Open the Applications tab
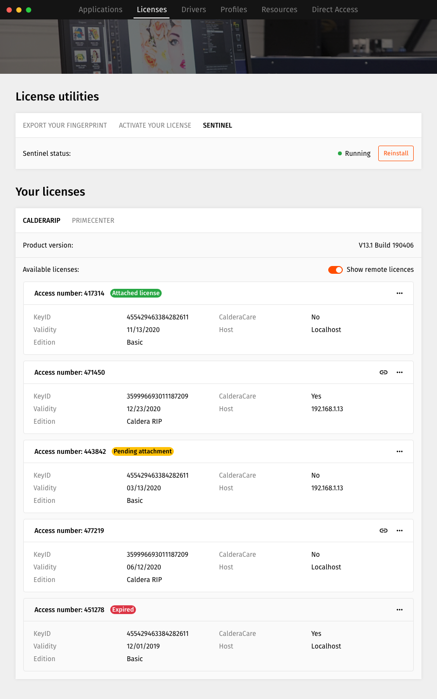The height and width of the screenshot is (699, 437). (101, 10)
